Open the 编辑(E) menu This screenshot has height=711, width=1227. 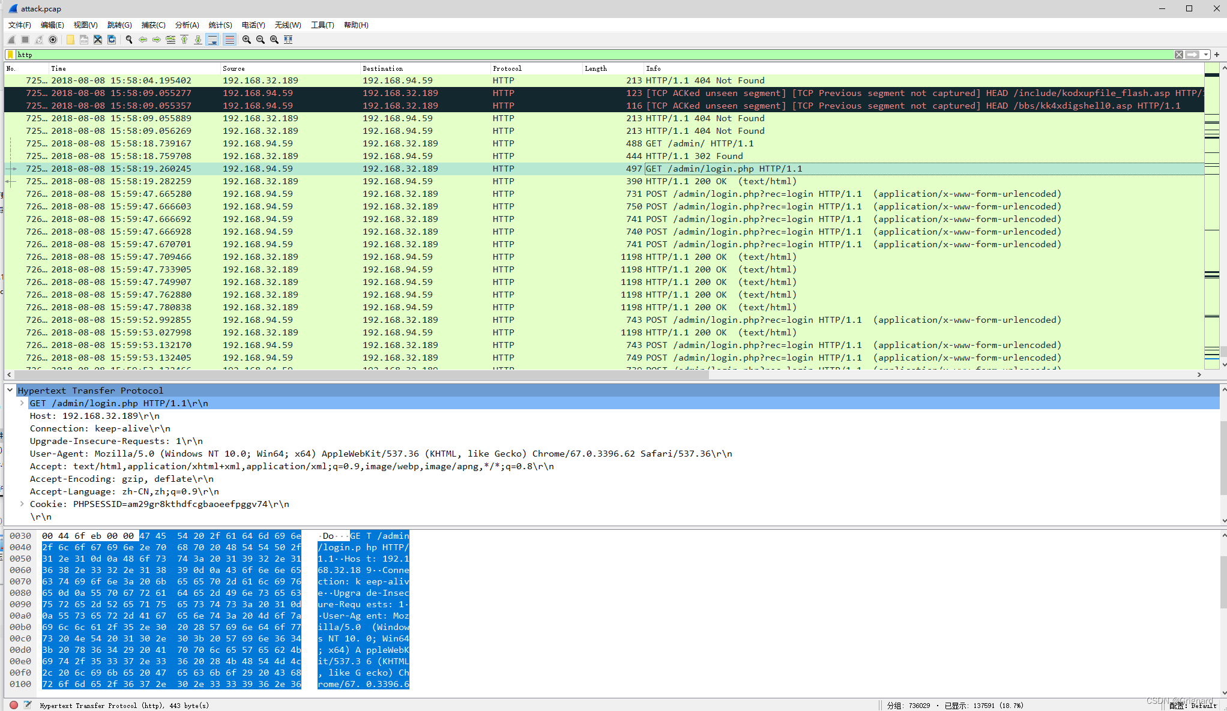pyautogui.click(x=52, y=25)
